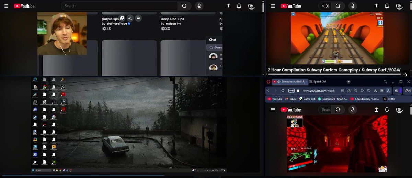Viewport: 412px width, 178px height.
Task: Click the right arrow button beside the horizontal scrollbar
Action: click(405, 75)
